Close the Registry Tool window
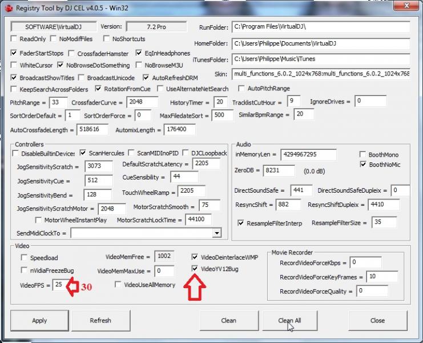The width and height of the screenshot is (423, 343). 406,6
